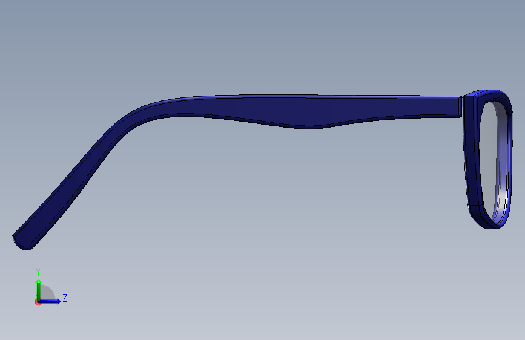
Task: Select the gray lens in the front frame
Action: (x=488, y=161)
